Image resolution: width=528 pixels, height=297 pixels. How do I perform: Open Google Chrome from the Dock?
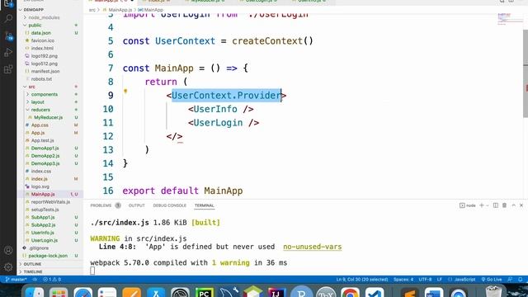click(x=350, y=291)
